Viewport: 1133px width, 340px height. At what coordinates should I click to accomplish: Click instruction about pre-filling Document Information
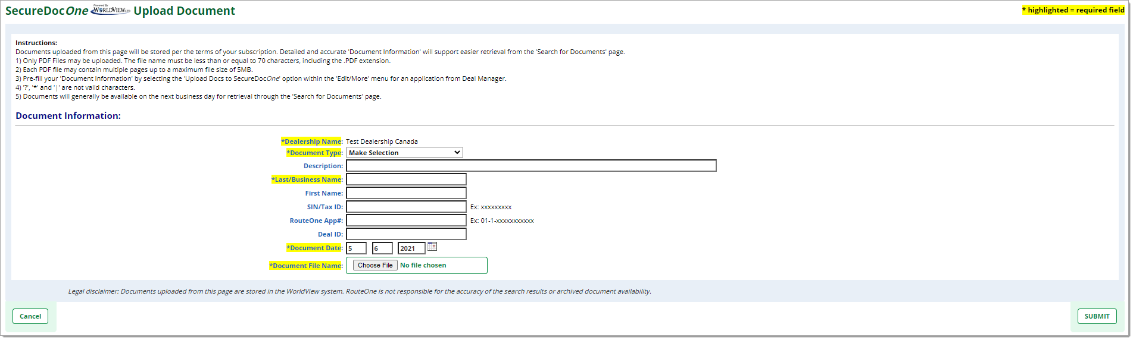tap(261, 78)
